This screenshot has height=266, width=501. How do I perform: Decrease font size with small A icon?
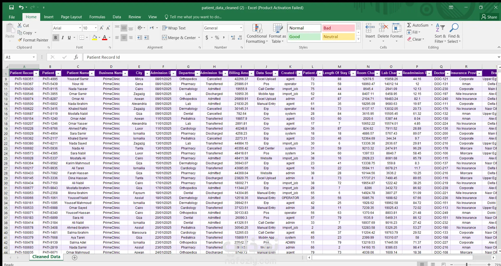point(108,28)
